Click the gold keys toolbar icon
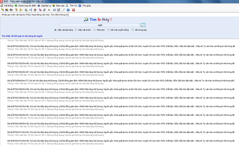This screenshot has width=239, height=146. click(x=16, y=10)
